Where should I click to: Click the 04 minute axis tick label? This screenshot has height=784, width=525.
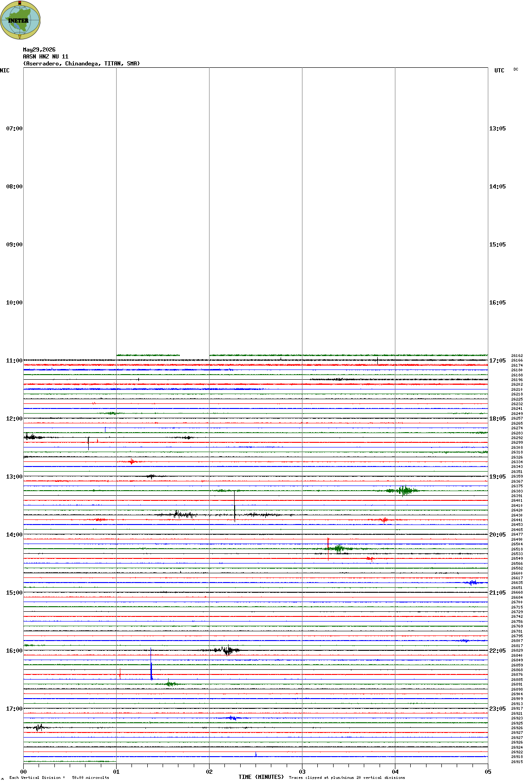coord(395,772)
